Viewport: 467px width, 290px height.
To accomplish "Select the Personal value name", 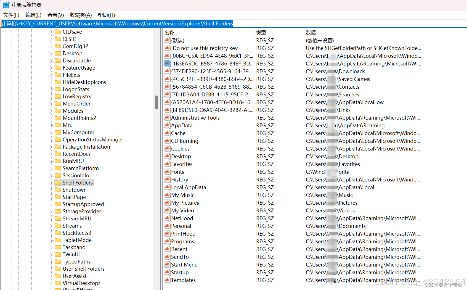I will [x=181, y=226].
